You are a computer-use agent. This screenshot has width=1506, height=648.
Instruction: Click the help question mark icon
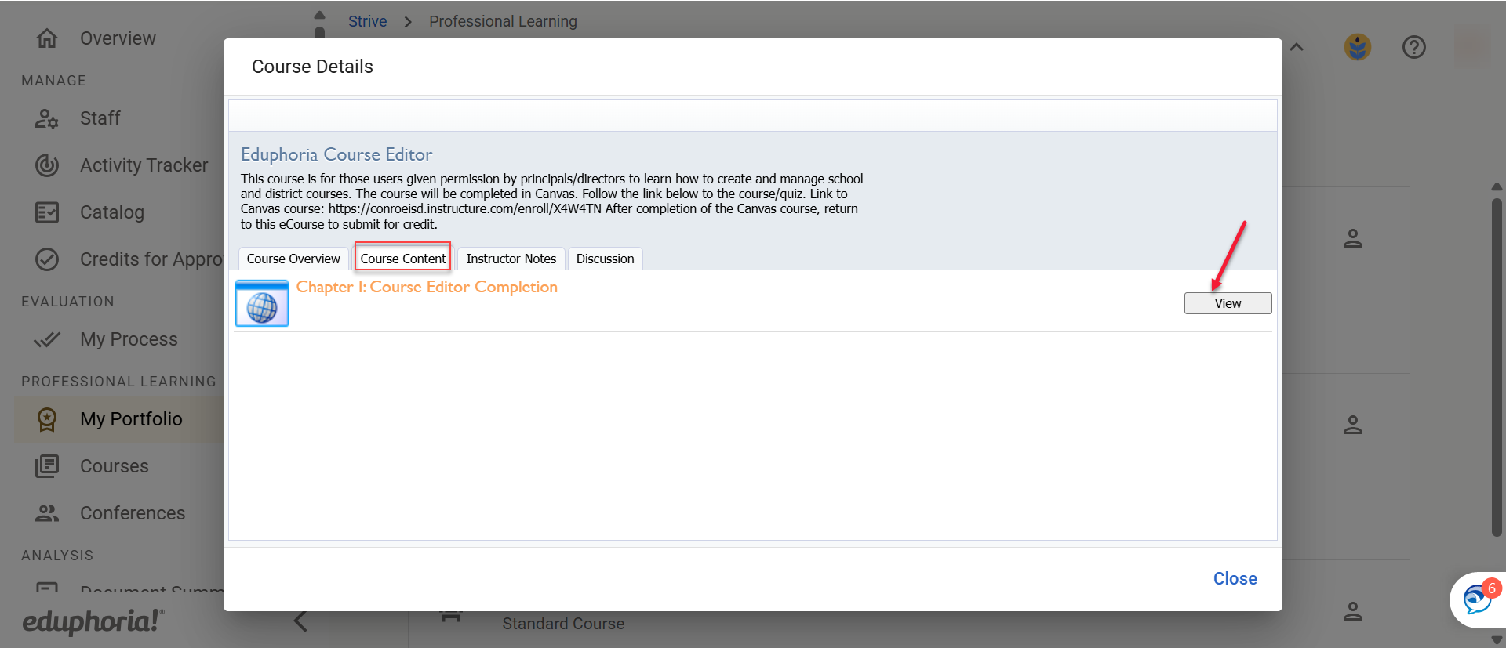pos(1413,48)
